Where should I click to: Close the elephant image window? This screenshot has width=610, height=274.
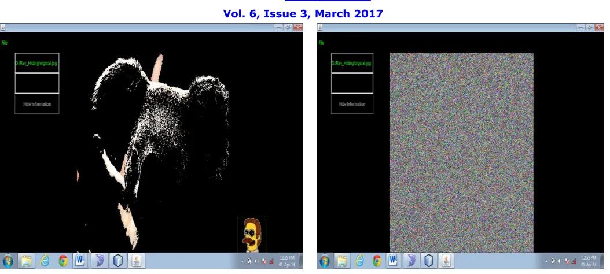point(298,28)
